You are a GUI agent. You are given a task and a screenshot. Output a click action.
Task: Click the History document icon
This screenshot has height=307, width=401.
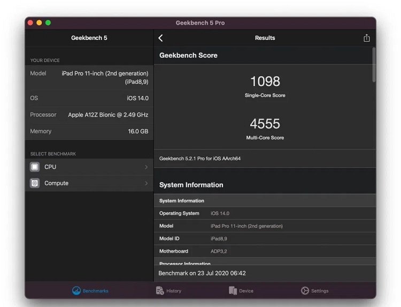click(x=160, y=290)
